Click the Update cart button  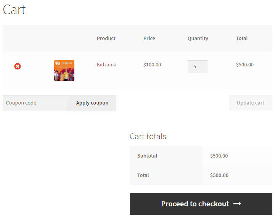tap(250, 103)
